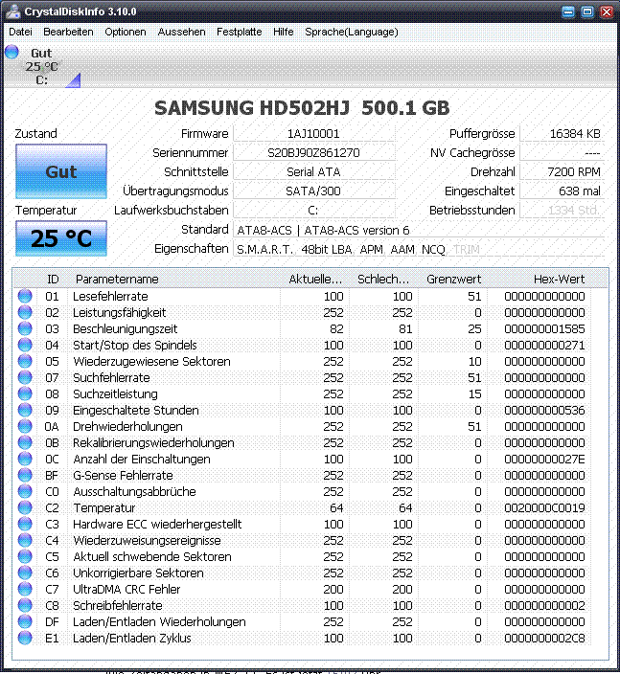
Task: Click the Standard field ATA8-ACS version 6
Action: 419,230
